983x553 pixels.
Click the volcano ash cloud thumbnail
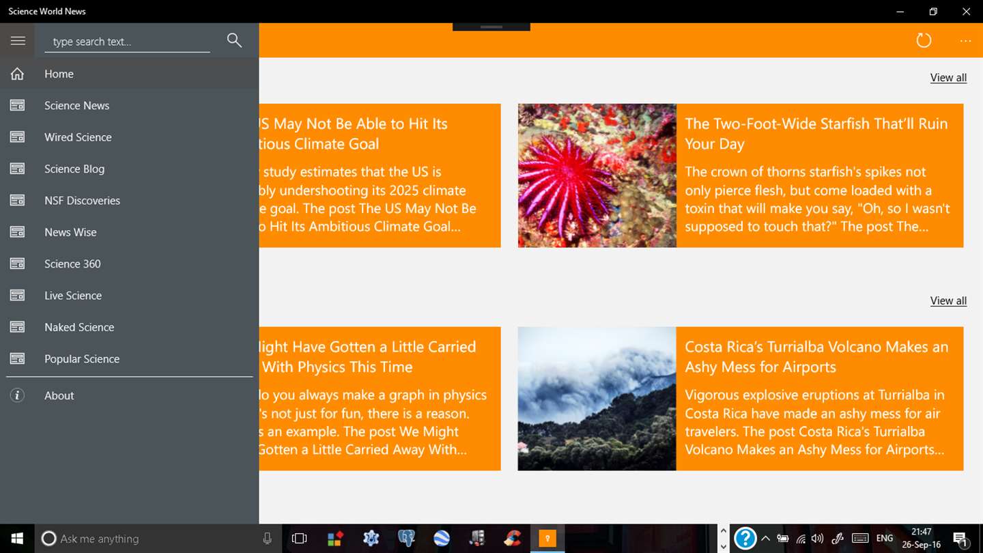click(x=597, y=399)
